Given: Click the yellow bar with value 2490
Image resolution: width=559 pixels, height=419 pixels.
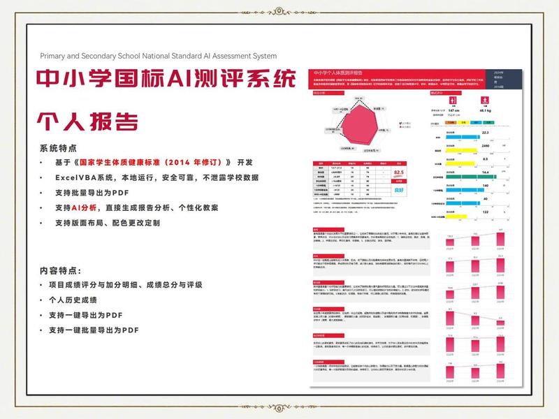Looking at the screenshot, I should 461,150.
